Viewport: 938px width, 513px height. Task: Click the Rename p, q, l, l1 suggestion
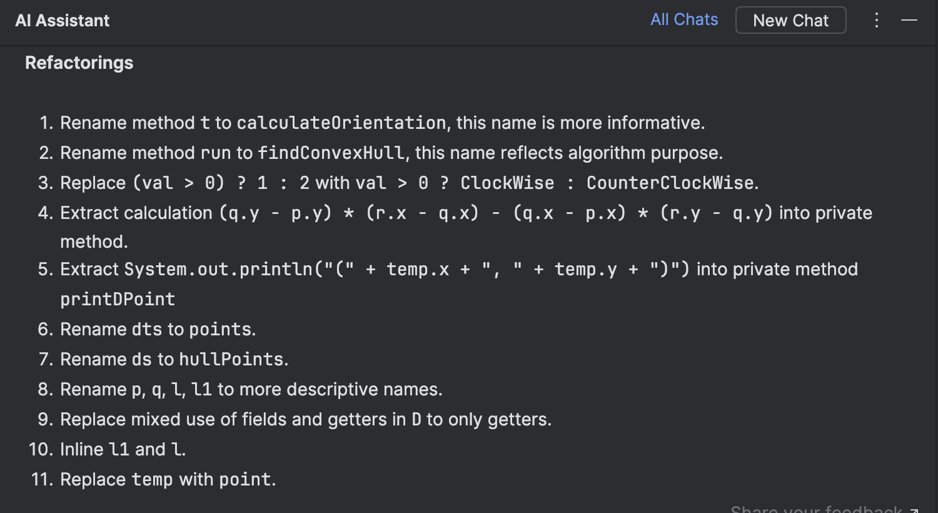pos(251,389)
